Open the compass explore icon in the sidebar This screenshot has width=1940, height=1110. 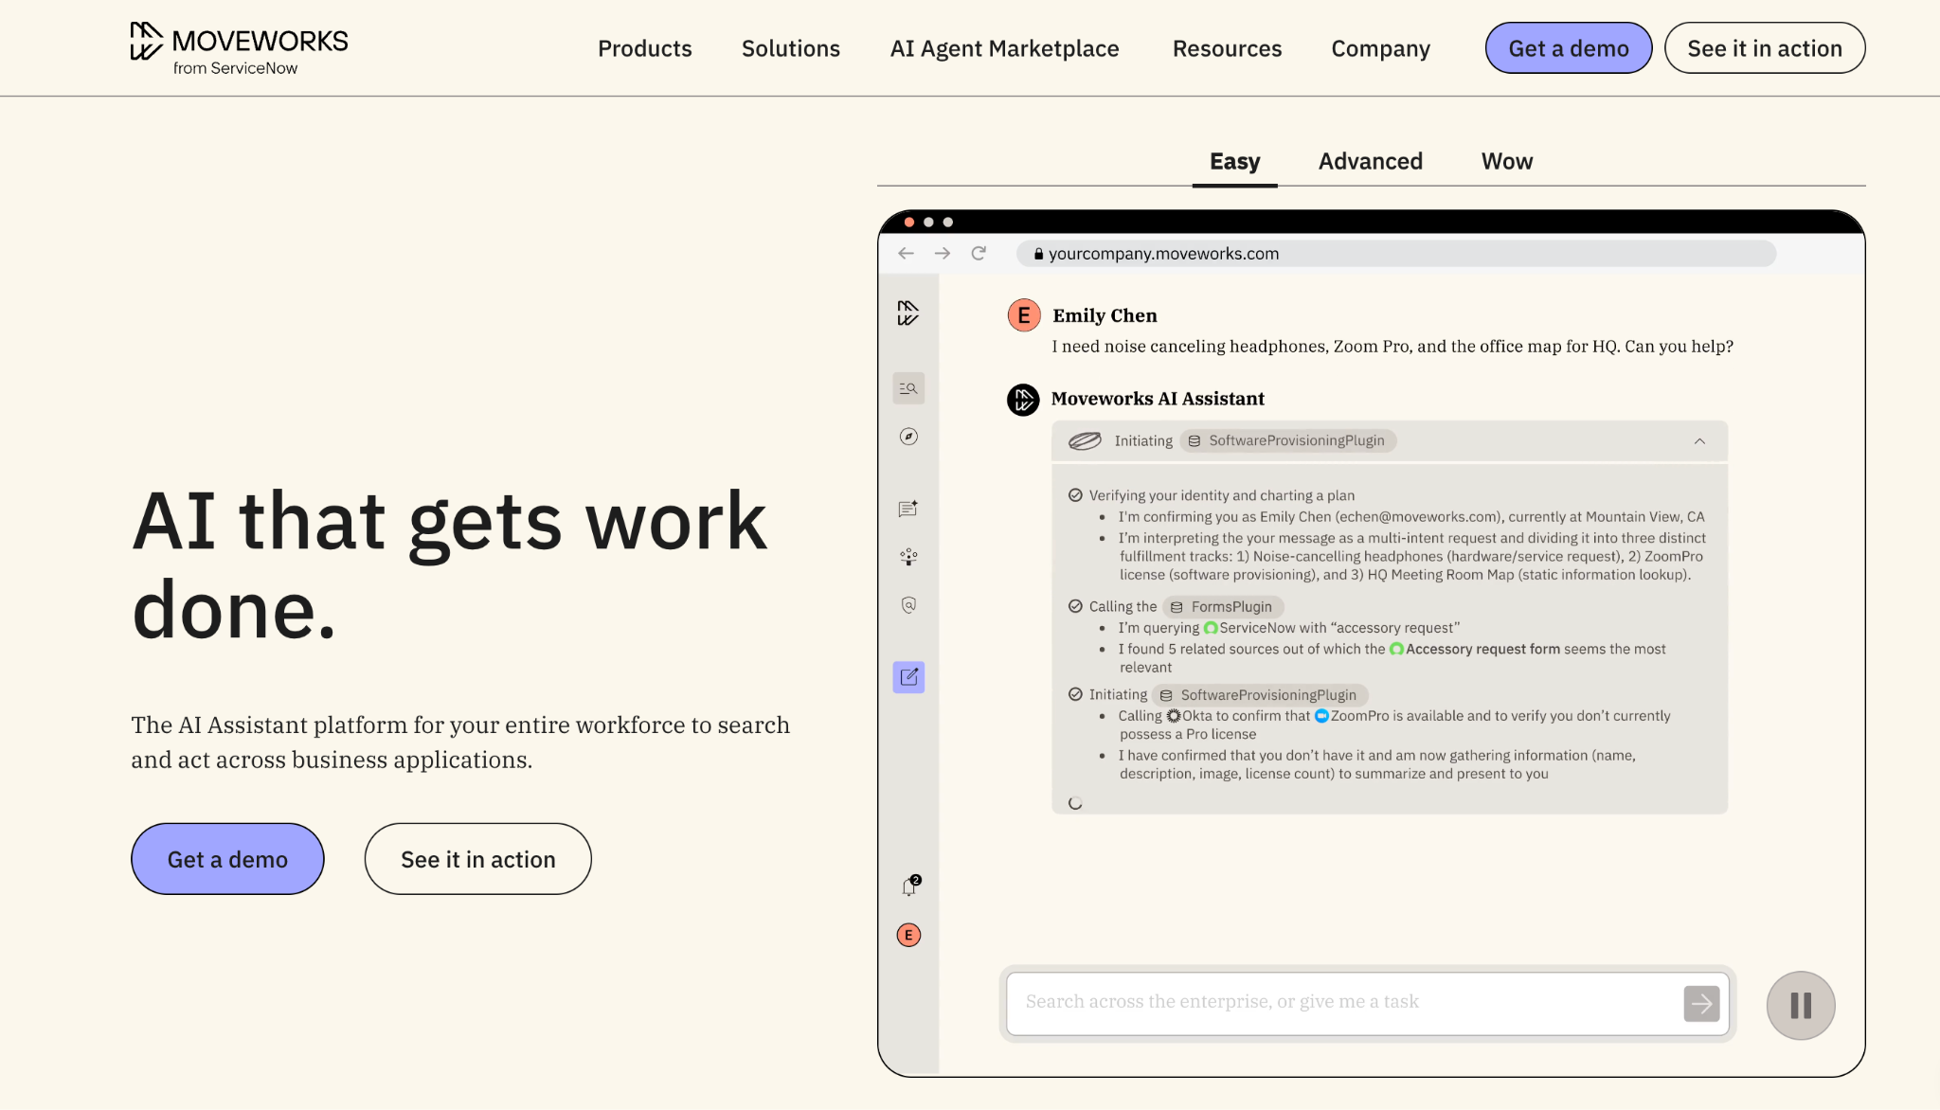[908, 437]
